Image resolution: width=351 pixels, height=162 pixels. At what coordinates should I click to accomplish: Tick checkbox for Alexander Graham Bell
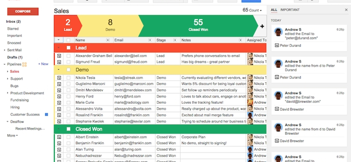click(68, 56)
